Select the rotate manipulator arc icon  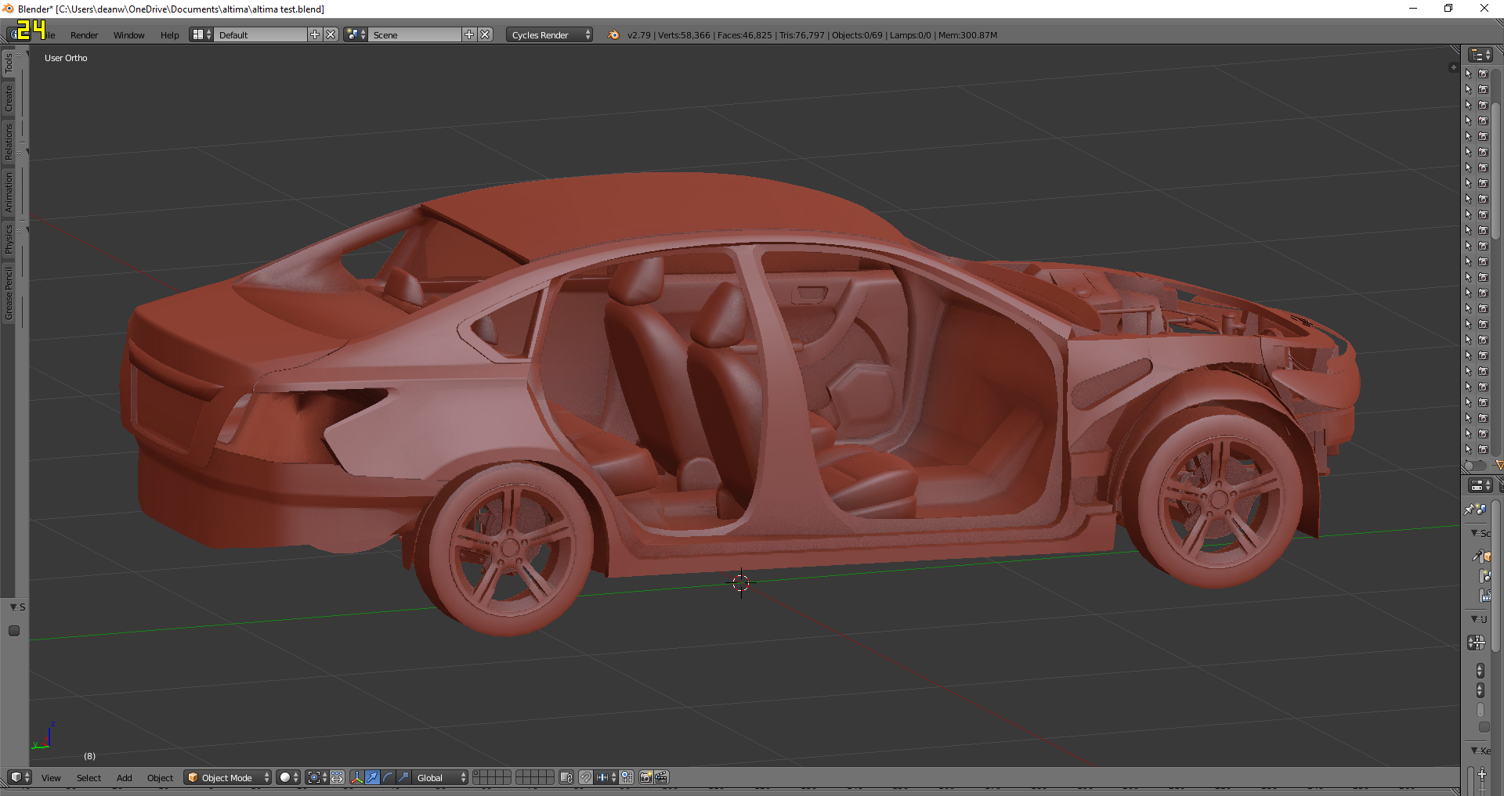coord(389,778)
